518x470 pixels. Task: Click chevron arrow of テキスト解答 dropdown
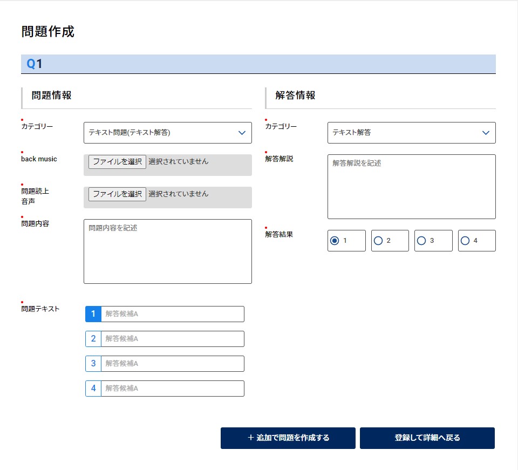click(485, 133)
